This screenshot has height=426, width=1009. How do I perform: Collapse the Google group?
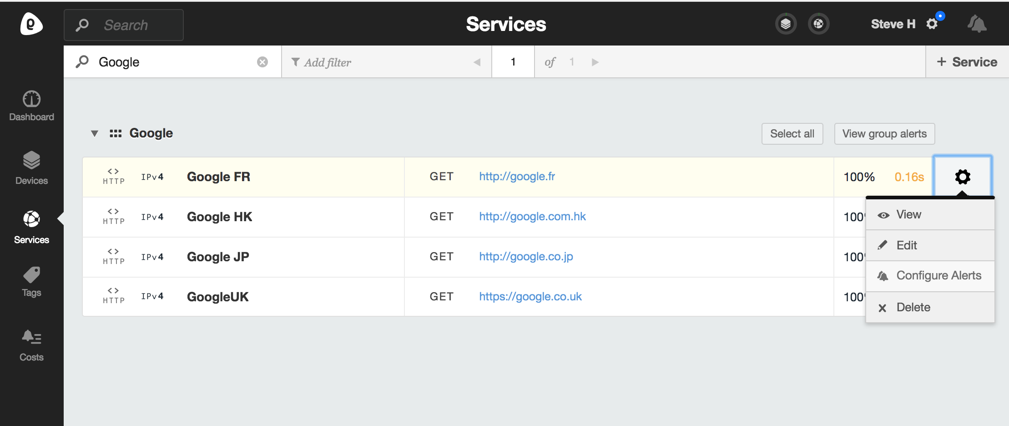click(95, 133)
